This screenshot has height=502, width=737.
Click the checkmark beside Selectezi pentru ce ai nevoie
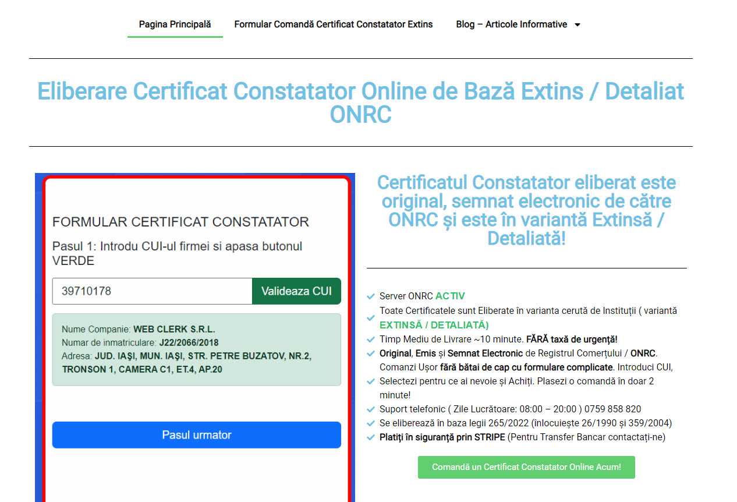tap(371, 381)
